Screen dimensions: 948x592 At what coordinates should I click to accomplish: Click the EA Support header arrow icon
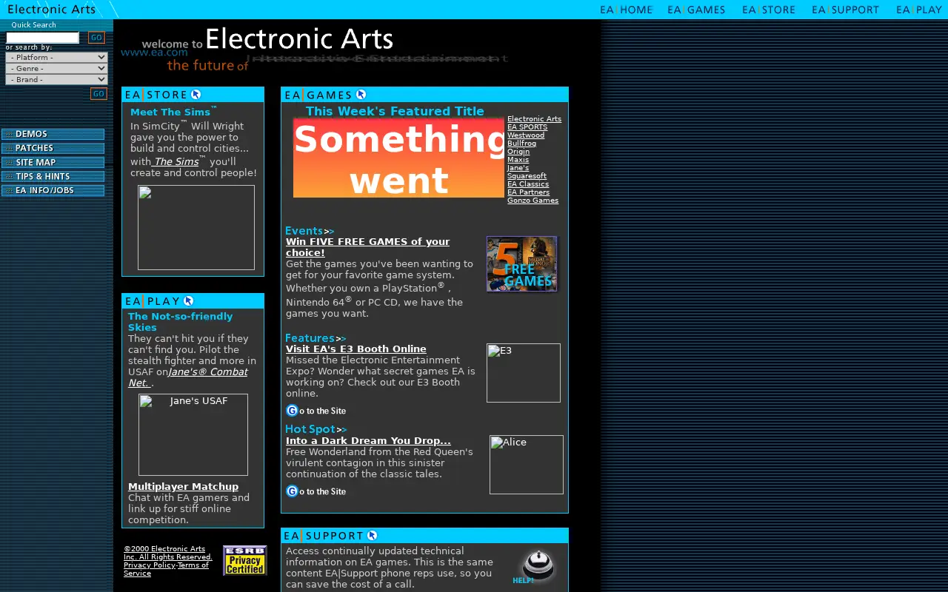372,535
